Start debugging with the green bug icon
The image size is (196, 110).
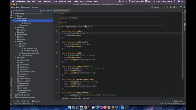tap(168, 7)
